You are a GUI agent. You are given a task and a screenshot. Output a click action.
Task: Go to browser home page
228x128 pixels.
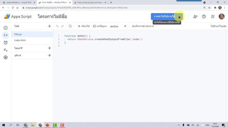pyautogui.click(x=17, y=8)
